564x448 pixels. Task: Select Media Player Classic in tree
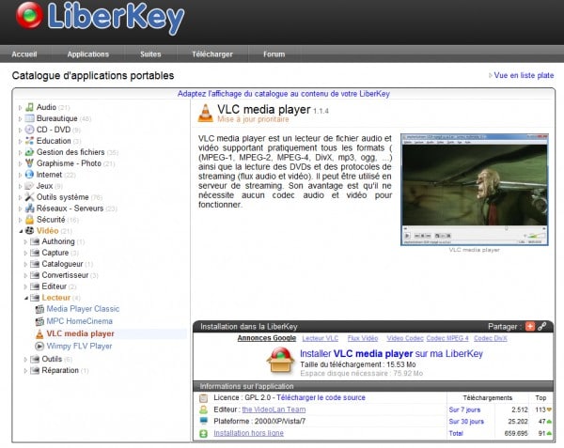pos(83,308)
